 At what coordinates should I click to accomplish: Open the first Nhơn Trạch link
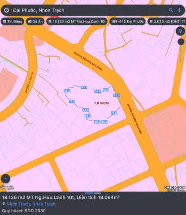click(18, 204)
